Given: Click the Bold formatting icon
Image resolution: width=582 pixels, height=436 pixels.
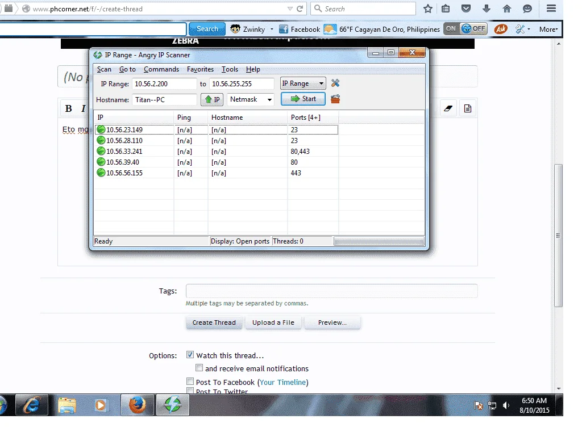Looking at the screenshot, I should click(69, 108).
